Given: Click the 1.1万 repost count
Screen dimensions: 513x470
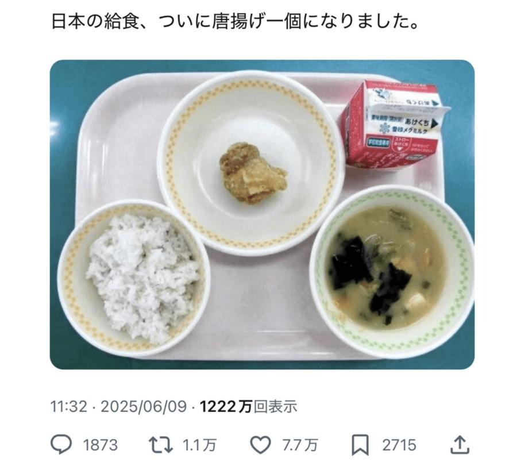Looking at the screenshot, I should point(199,445).
